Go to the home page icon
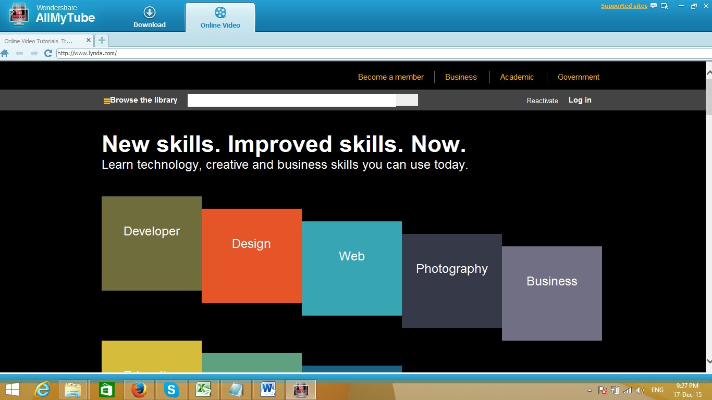Screen dimensions: 712x400 pos(5,53)
